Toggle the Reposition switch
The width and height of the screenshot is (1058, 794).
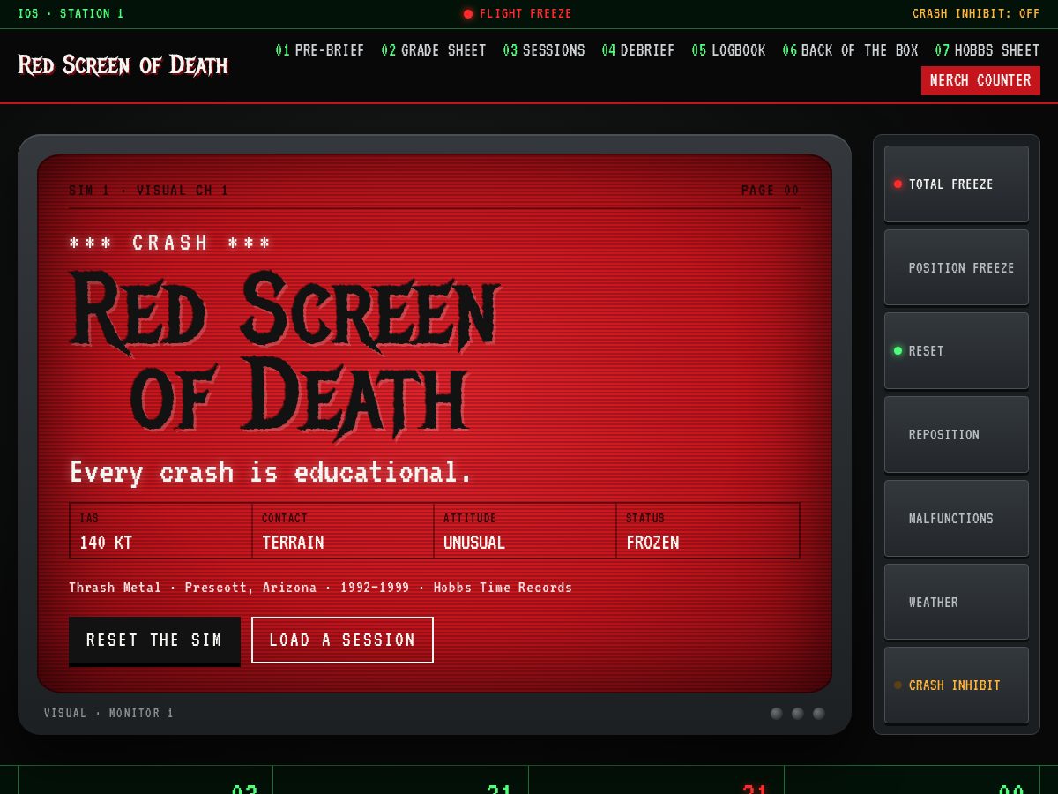coord(957,435)
